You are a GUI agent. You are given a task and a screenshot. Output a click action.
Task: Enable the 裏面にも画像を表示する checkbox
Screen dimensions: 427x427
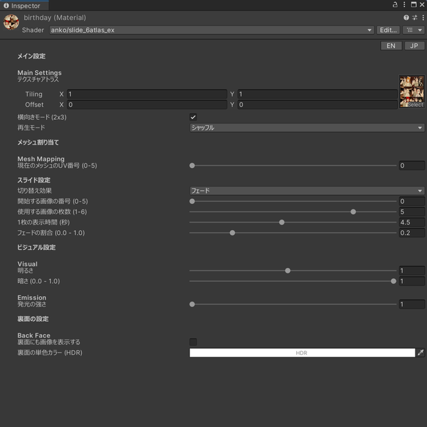[x=193, y=342]
